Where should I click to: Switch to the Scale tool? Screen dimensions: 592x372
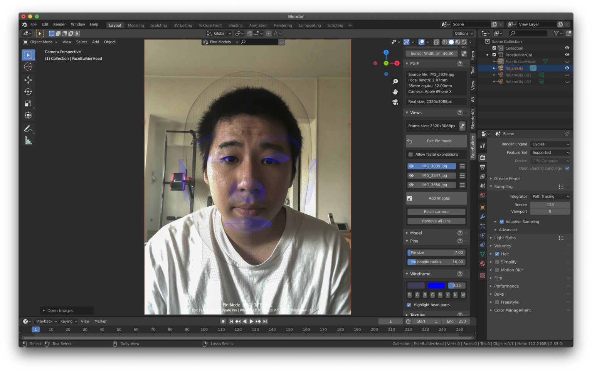point(28,104)
